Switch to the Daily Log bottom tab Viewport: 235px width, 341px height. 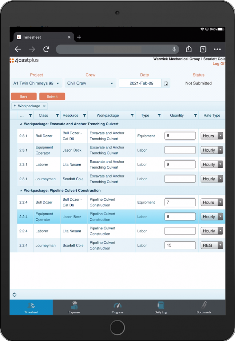161,307
